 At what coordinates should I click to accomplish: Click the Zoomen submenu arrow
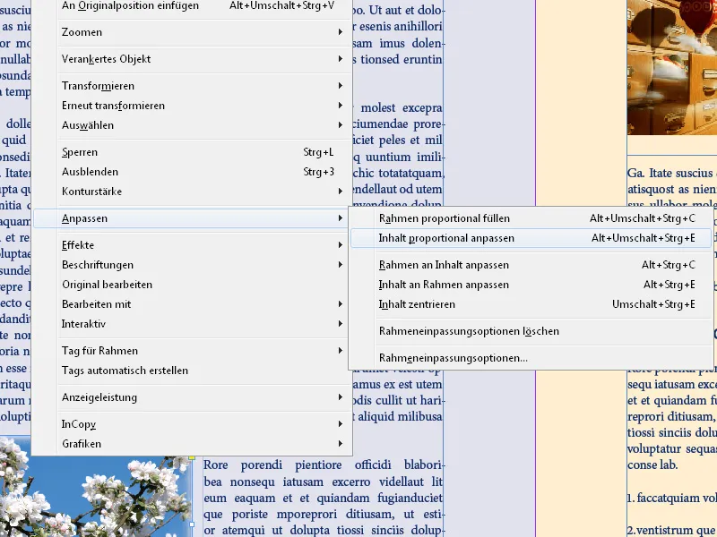tap(341, 32)
